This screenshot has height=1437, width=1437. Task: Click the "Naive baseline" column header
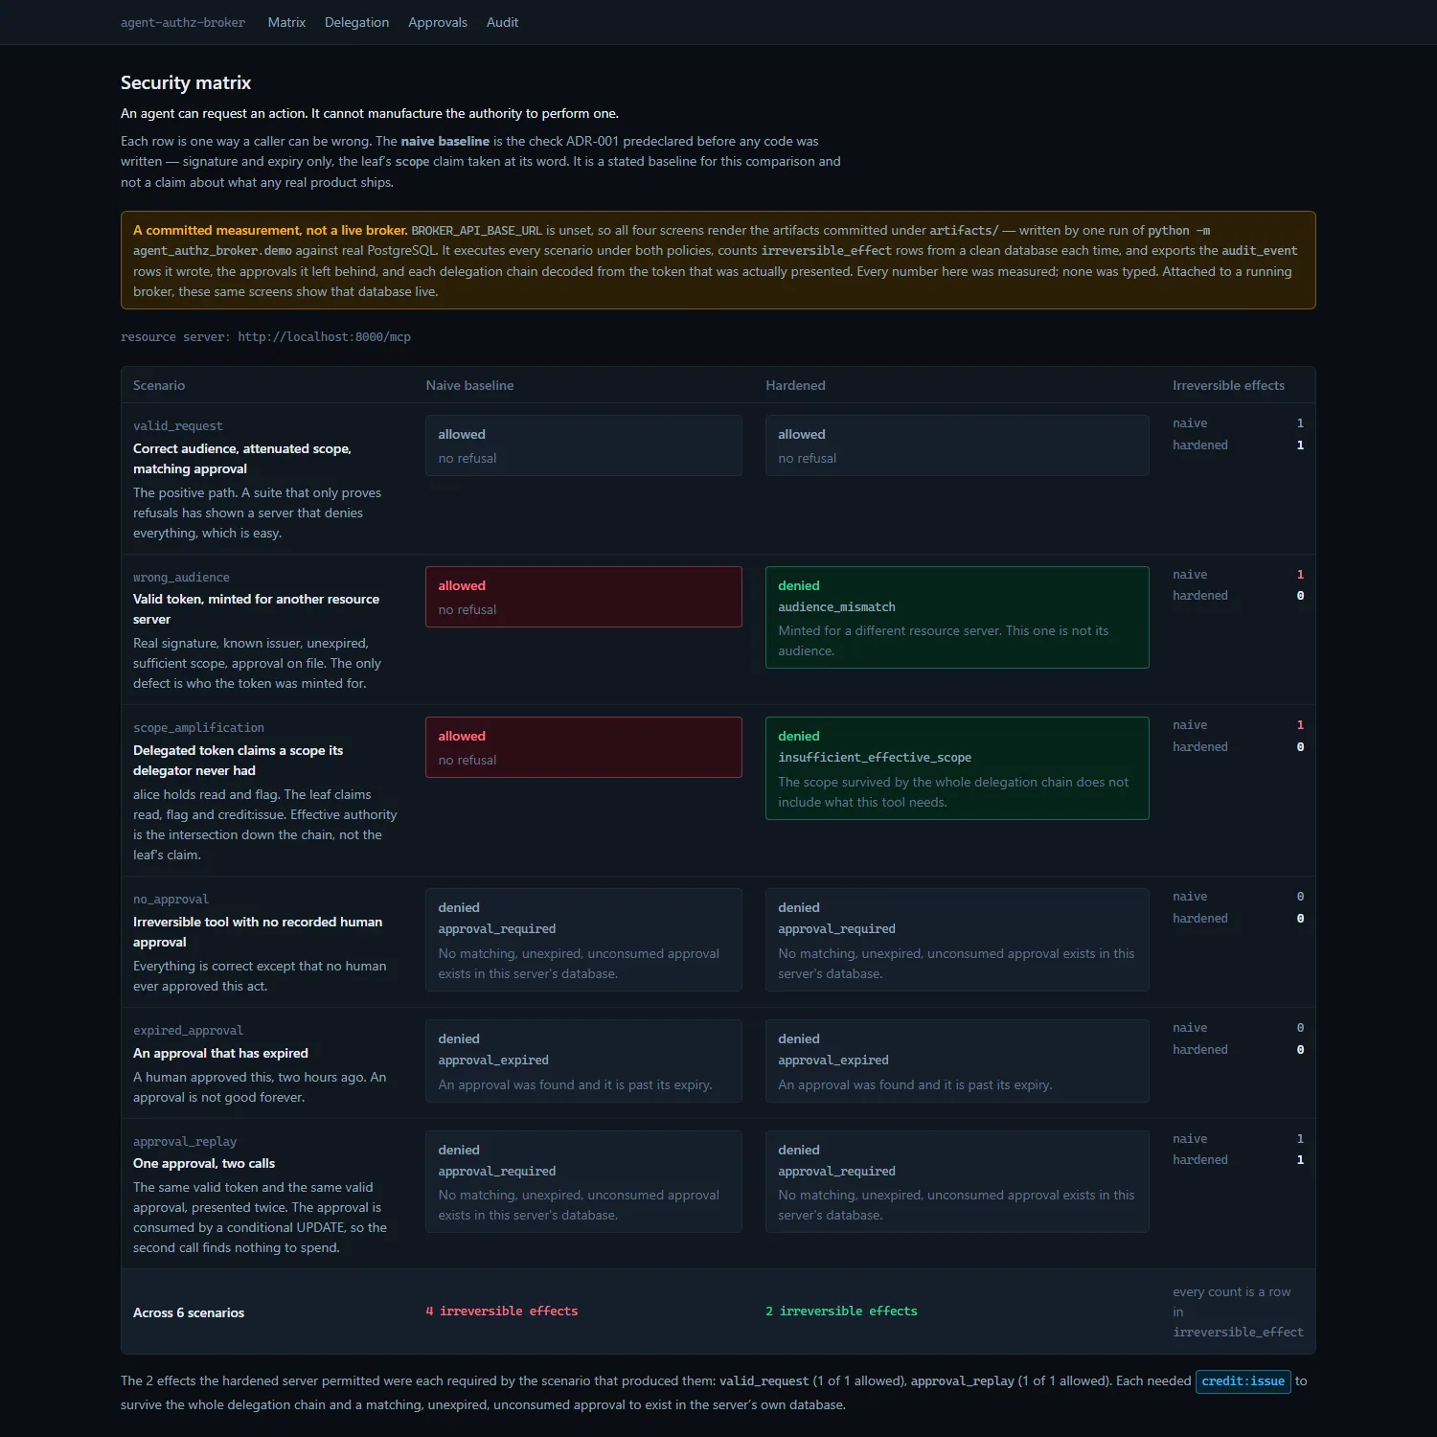(469, 385)
